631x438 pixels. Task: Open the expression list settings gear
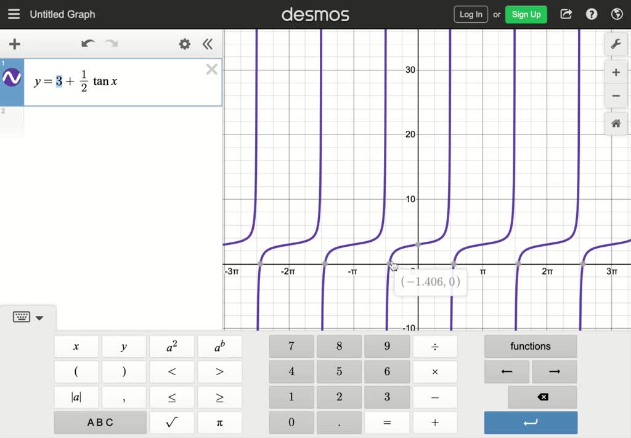pyautogui.click(x=183, y=44)
